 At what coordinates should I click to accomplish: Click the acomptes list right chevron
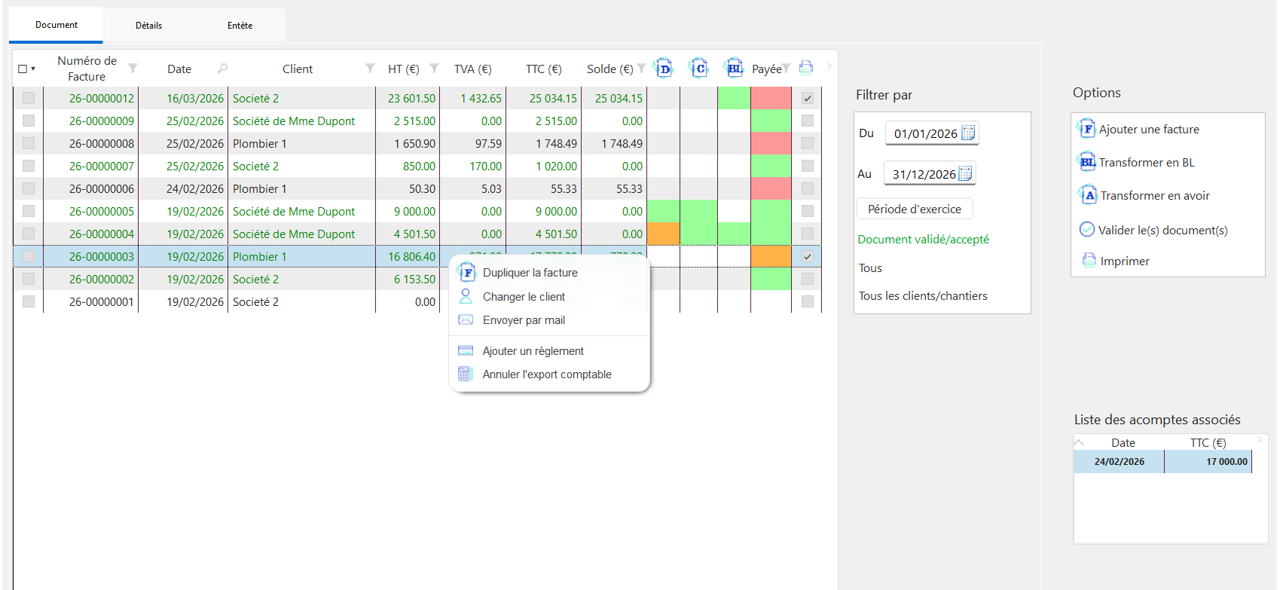tap(1260, 439)
